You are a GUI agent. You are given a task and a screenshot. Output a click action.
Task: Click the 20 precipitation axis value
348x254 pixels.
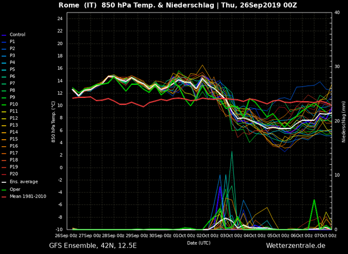pyautogui.click(x=337, y=121)
